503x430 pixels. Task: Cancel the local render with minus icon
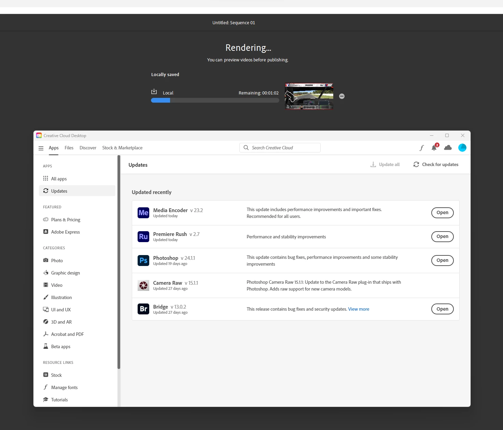click(342, 96)
